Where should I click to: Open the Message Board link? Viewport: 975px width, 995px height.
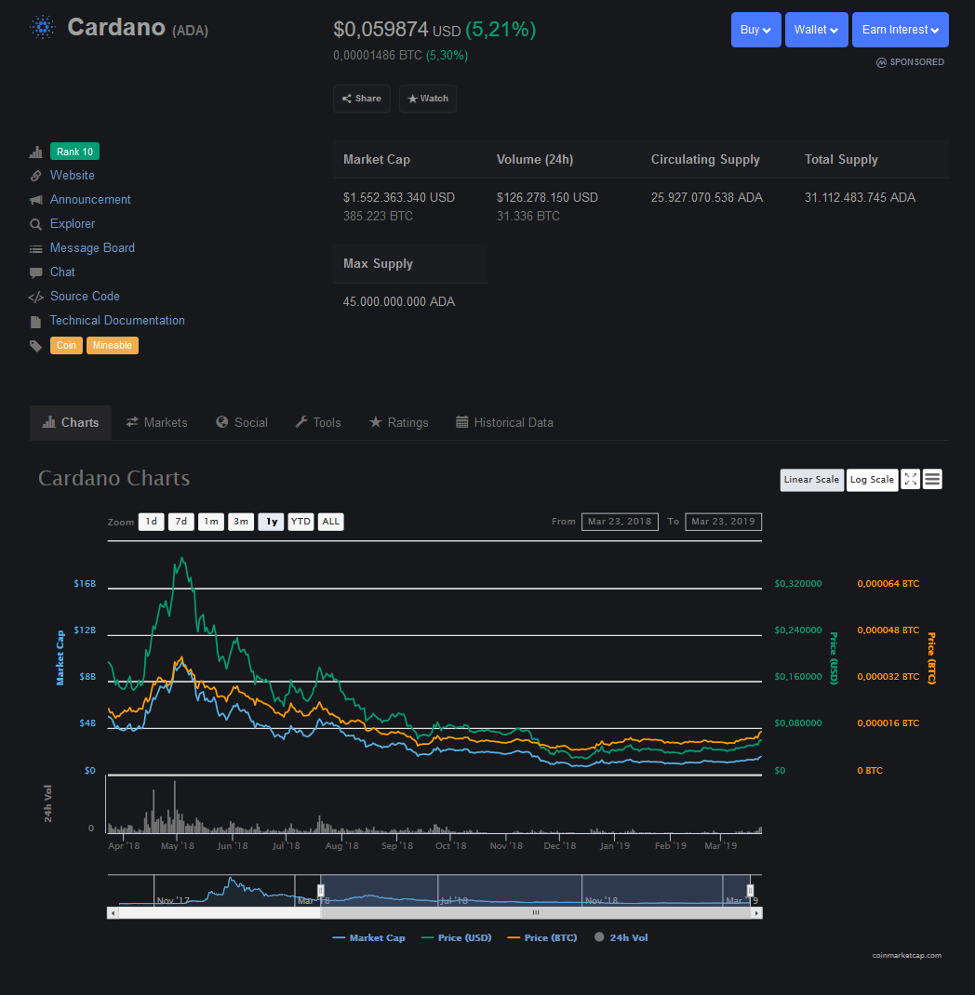click(92, 247)
